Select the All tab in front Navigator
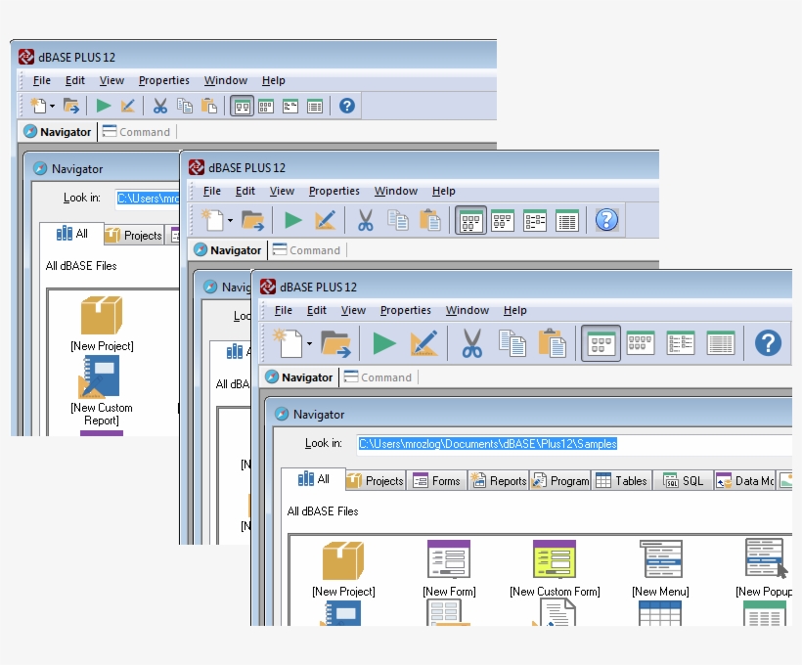This screenshot has width=802, height=665. tap(314, 479)
